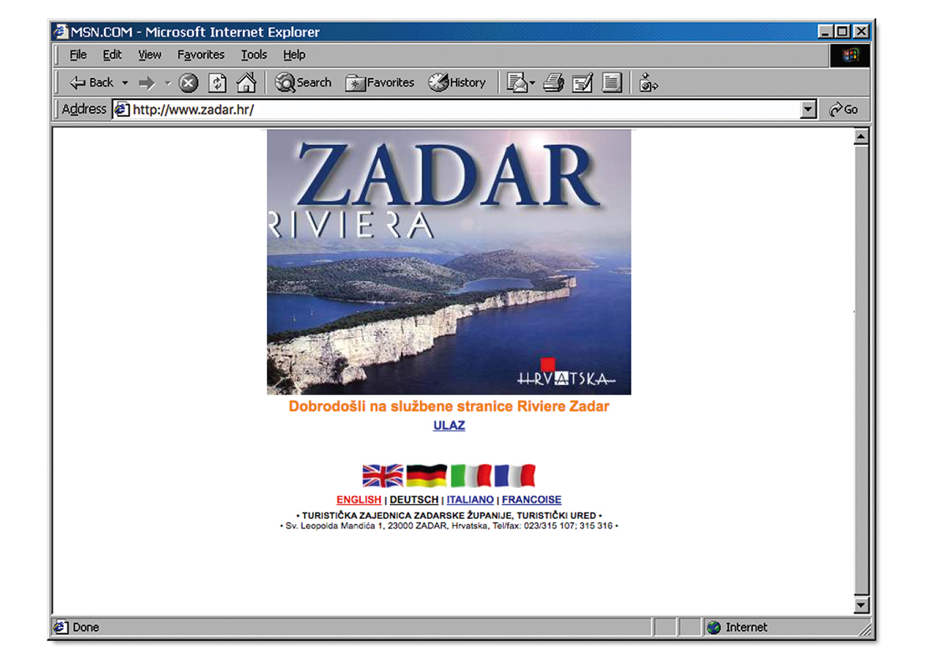939x664 pixels.
Task: Click the Go button
Action: [843, 109]
